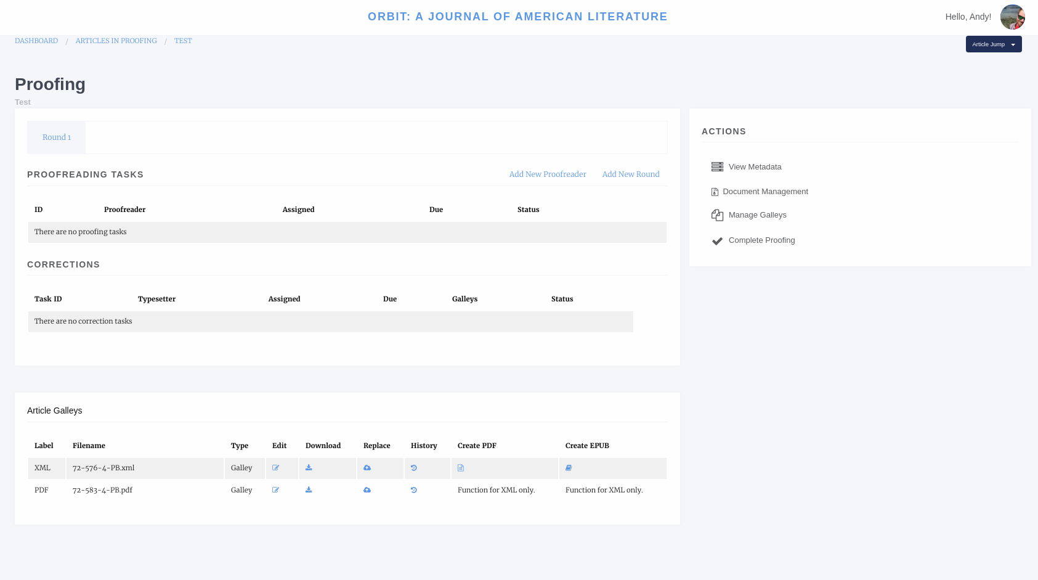View history of the XML galley
1038x580 pixels.
pos(414,468)
